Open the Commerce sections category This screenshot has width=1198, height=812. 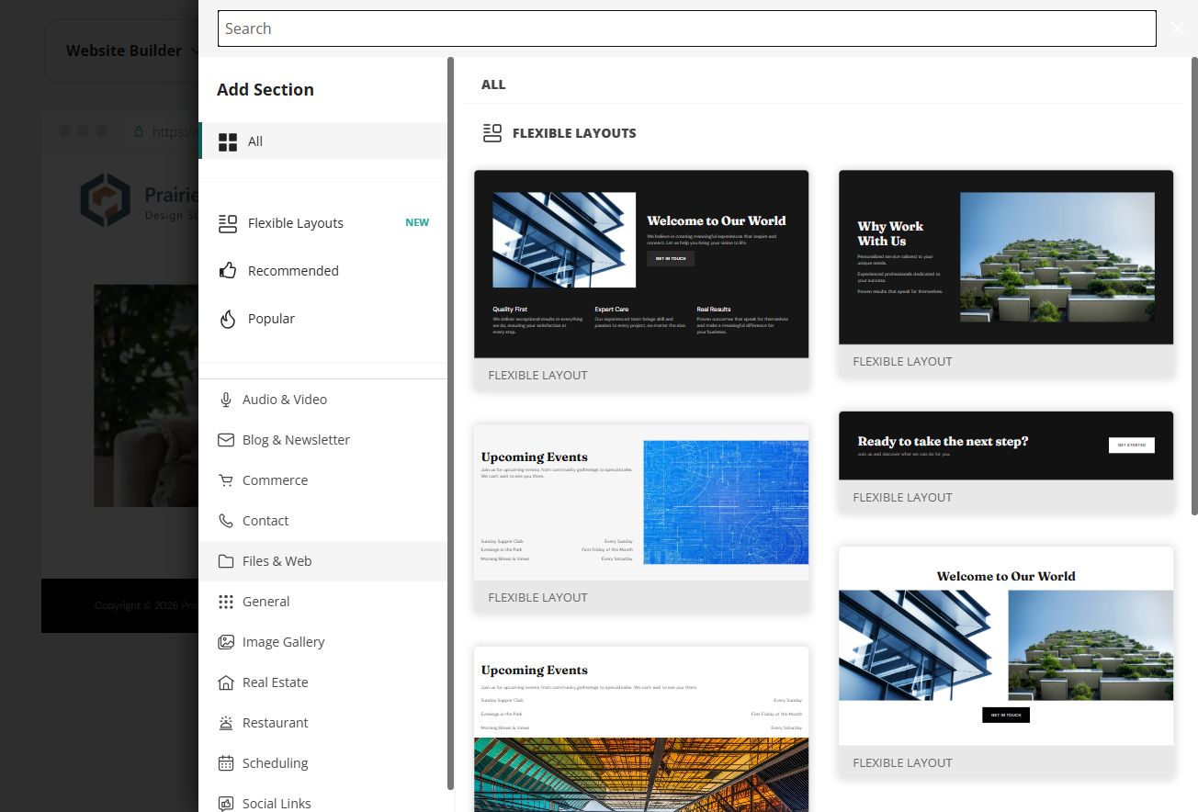click(322, 480)
